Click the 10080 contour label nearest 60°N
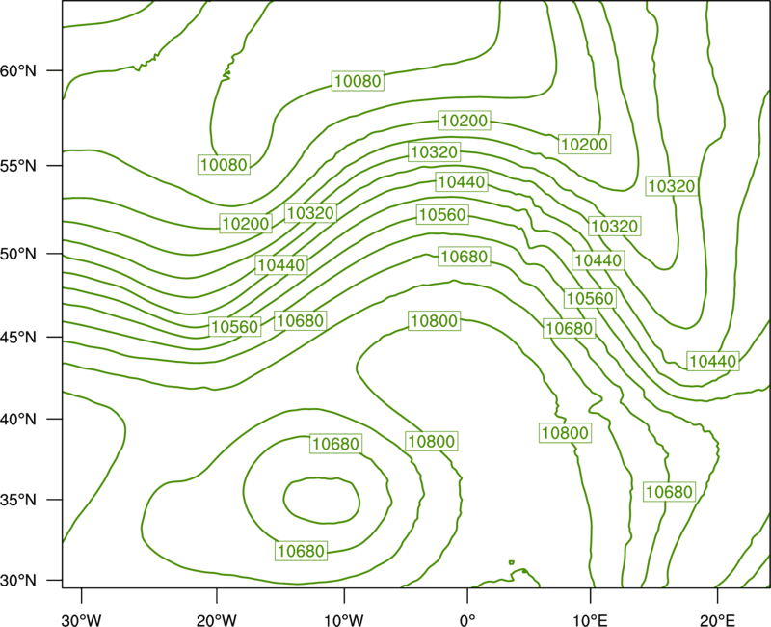 (358, 81)
